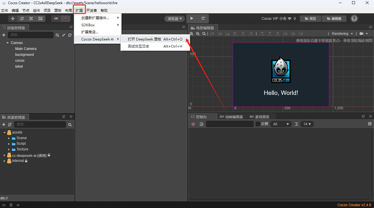Open the 开发者 menu
Image resolution: width=374 pixels, height=208 pixels.
point(92,10)
